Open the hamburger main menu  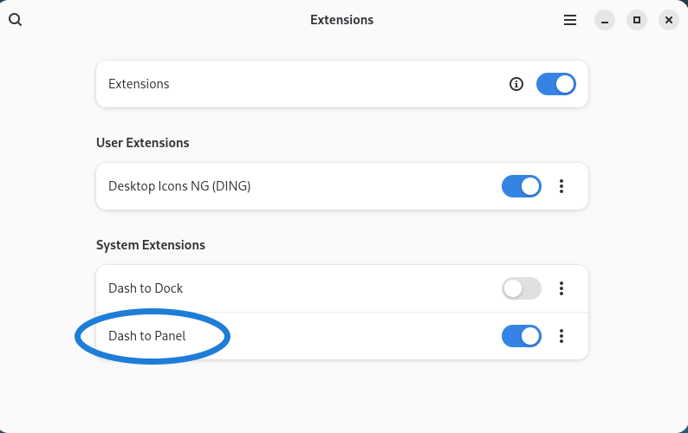point(570,20)
